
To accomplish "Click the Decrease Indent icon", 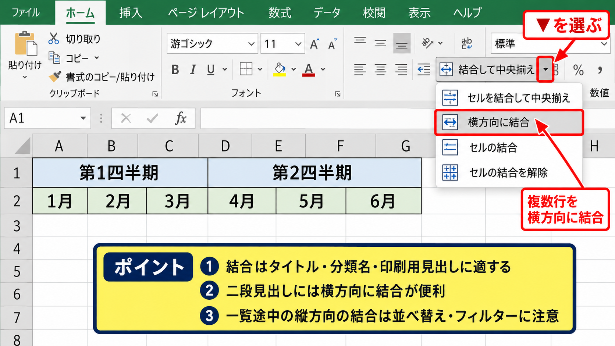I will [424, 69].
